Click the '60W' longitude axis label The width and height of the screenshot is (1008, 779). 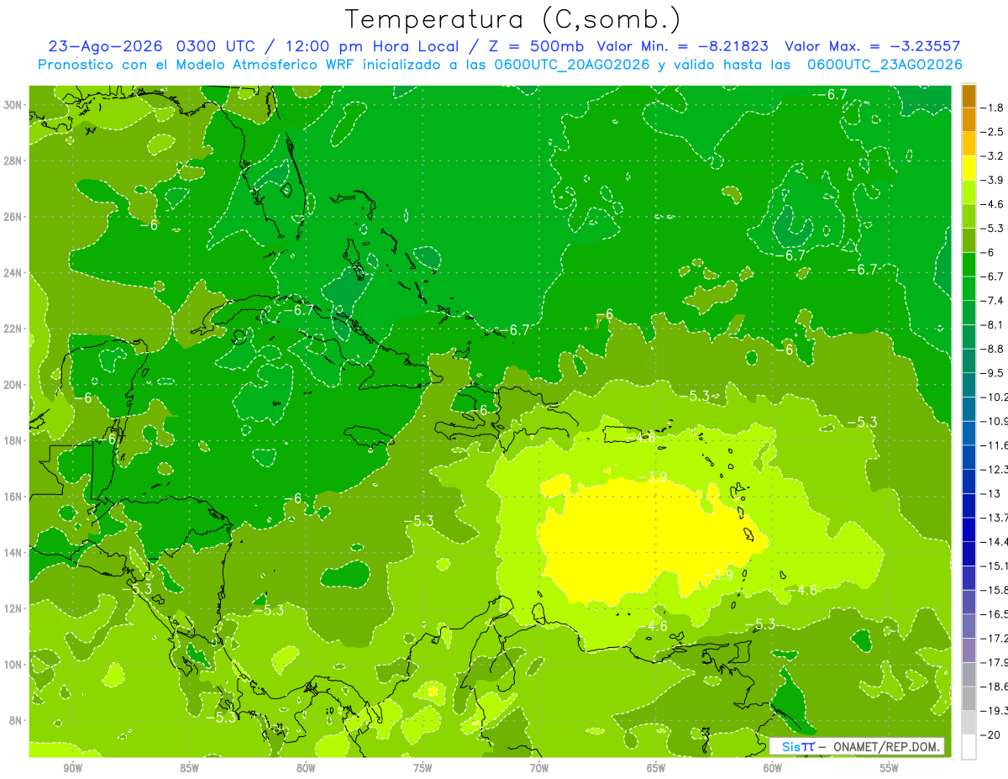772,768
